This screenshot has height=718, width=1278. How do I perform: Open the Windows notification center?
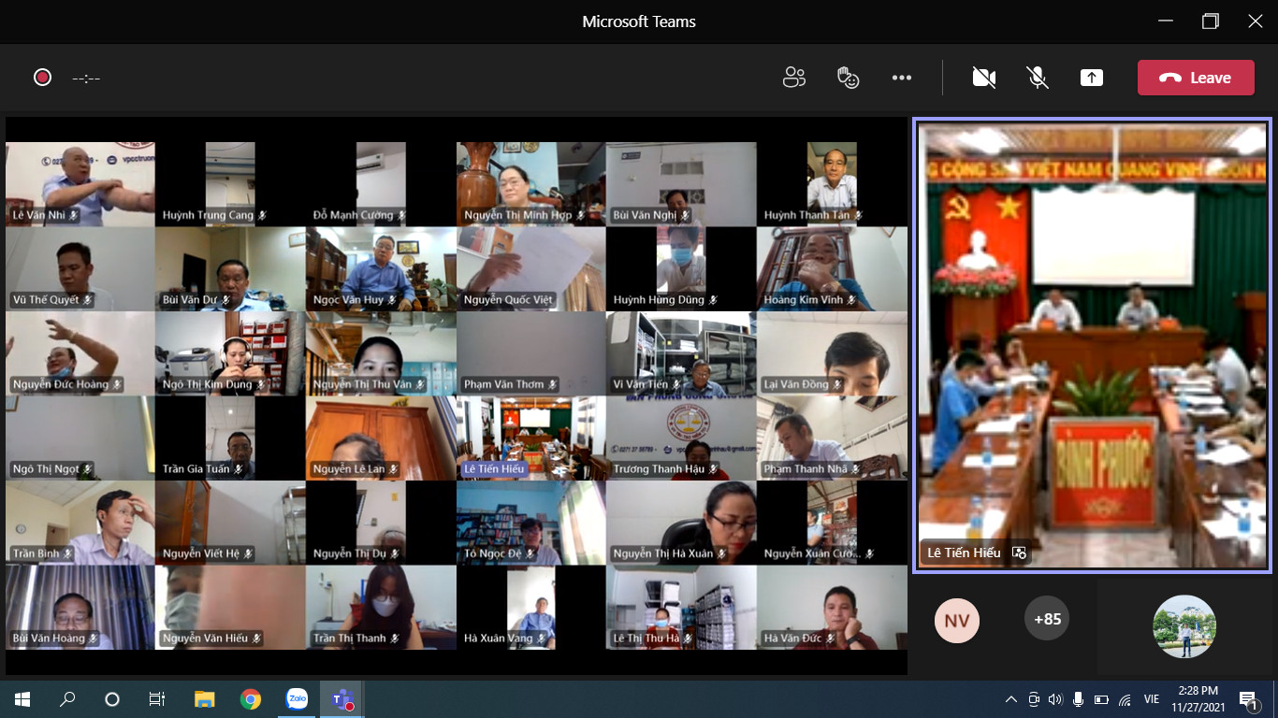pos(1247,699)
